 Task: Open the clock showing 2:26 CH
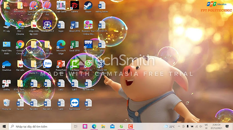point(216,126)
